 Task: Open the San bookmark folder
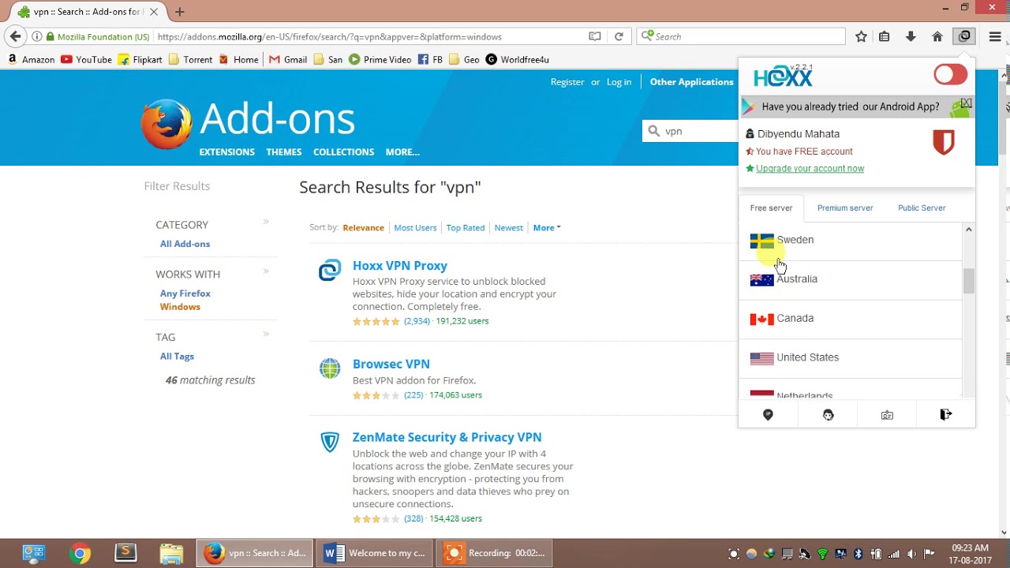[327, 59]
